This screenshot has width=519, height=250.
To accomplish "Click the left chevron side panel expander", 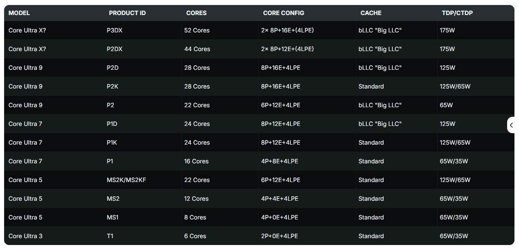I will 511,125.
